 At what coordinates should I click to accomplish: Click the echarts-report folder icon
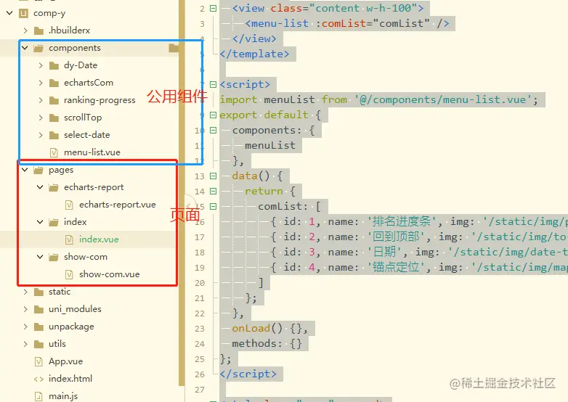54,187
